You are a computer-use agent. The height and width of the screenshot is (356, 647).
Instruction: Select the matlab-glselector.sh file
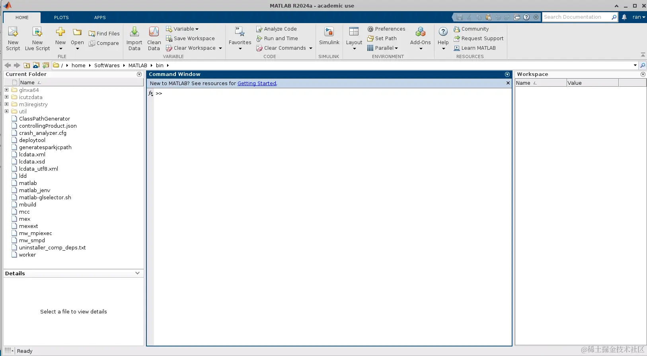[45, 197]
